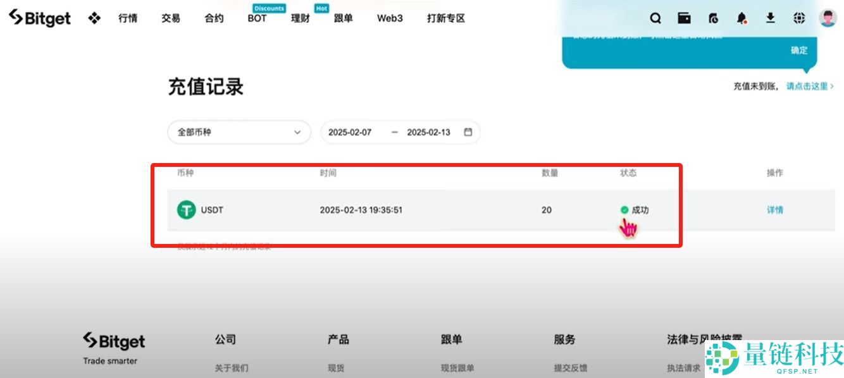Open the date range calendar picker
Image resolution: width=844 pixels, height=378 pixels.
coord(468,131)
